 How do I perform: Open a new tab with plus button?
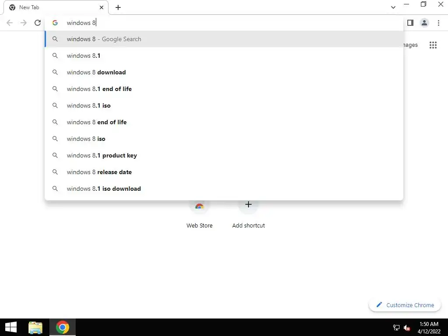click(x=118, y=7)
